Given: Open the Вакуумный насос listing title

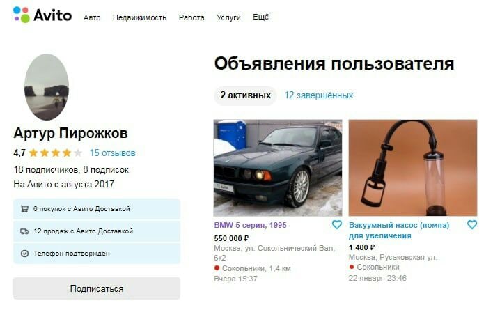Looking at the screenshot, I should 399,230.
